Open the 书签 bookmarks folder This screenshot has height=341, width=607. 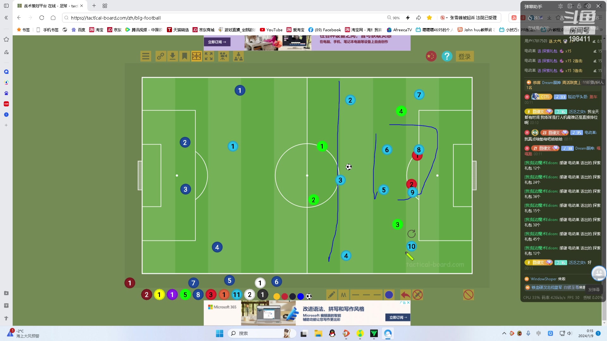(x=23, y=30)
